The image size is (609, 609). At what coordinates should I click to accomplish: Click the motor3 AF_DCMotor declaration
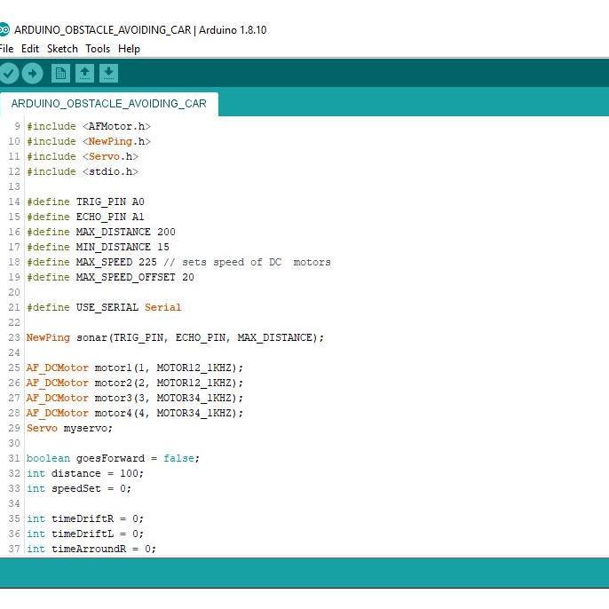pos(135,399)
